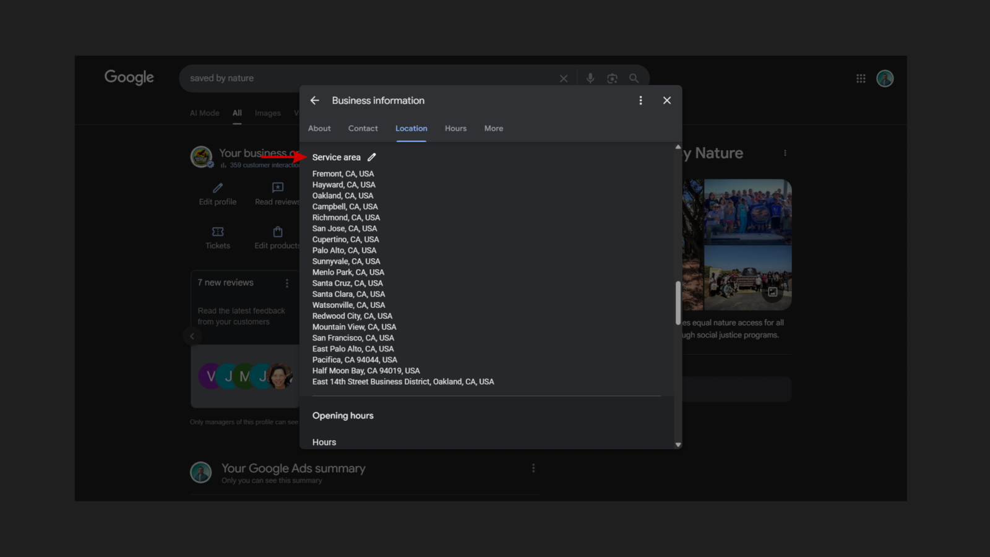The height and width of the screenshot is (557, 990).
Task: Open options menu on new reviews card
Action: [286, 283]
